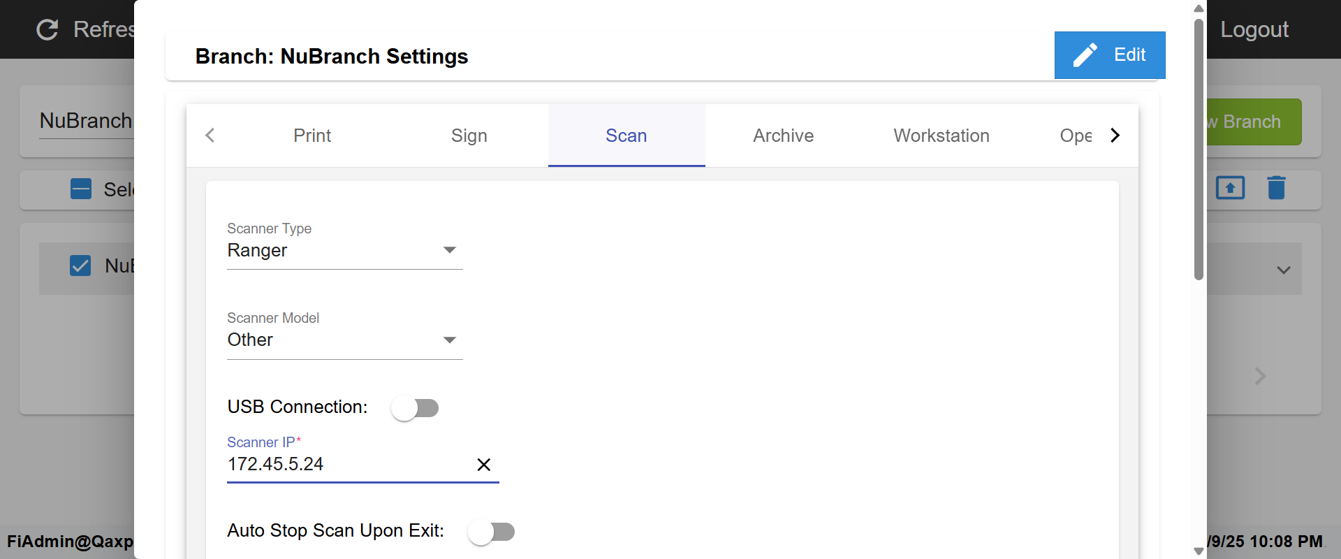Click the upload icon beside the trash
This screenshot has height=559, width=1341.
click(1230, 188)
